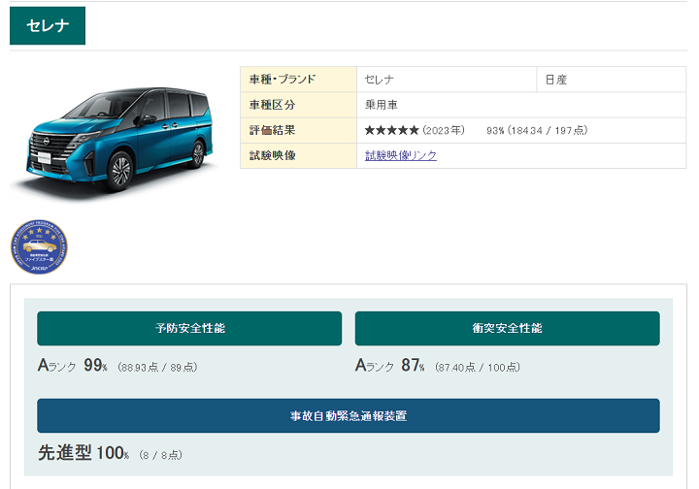Click the 車種区分 header cell
699x489 pixels.
coord(298,105)
